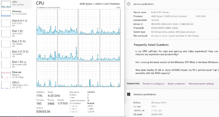Select Disk 0 (H: I: J:) entry
This screenshot has height=117, width=219.
pyautogui.click(x=16, y=23)
